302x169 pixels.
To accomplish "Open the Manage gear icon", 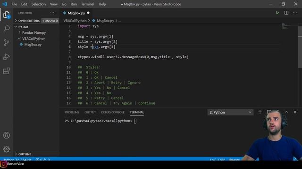I will click(x=6, y=149).
